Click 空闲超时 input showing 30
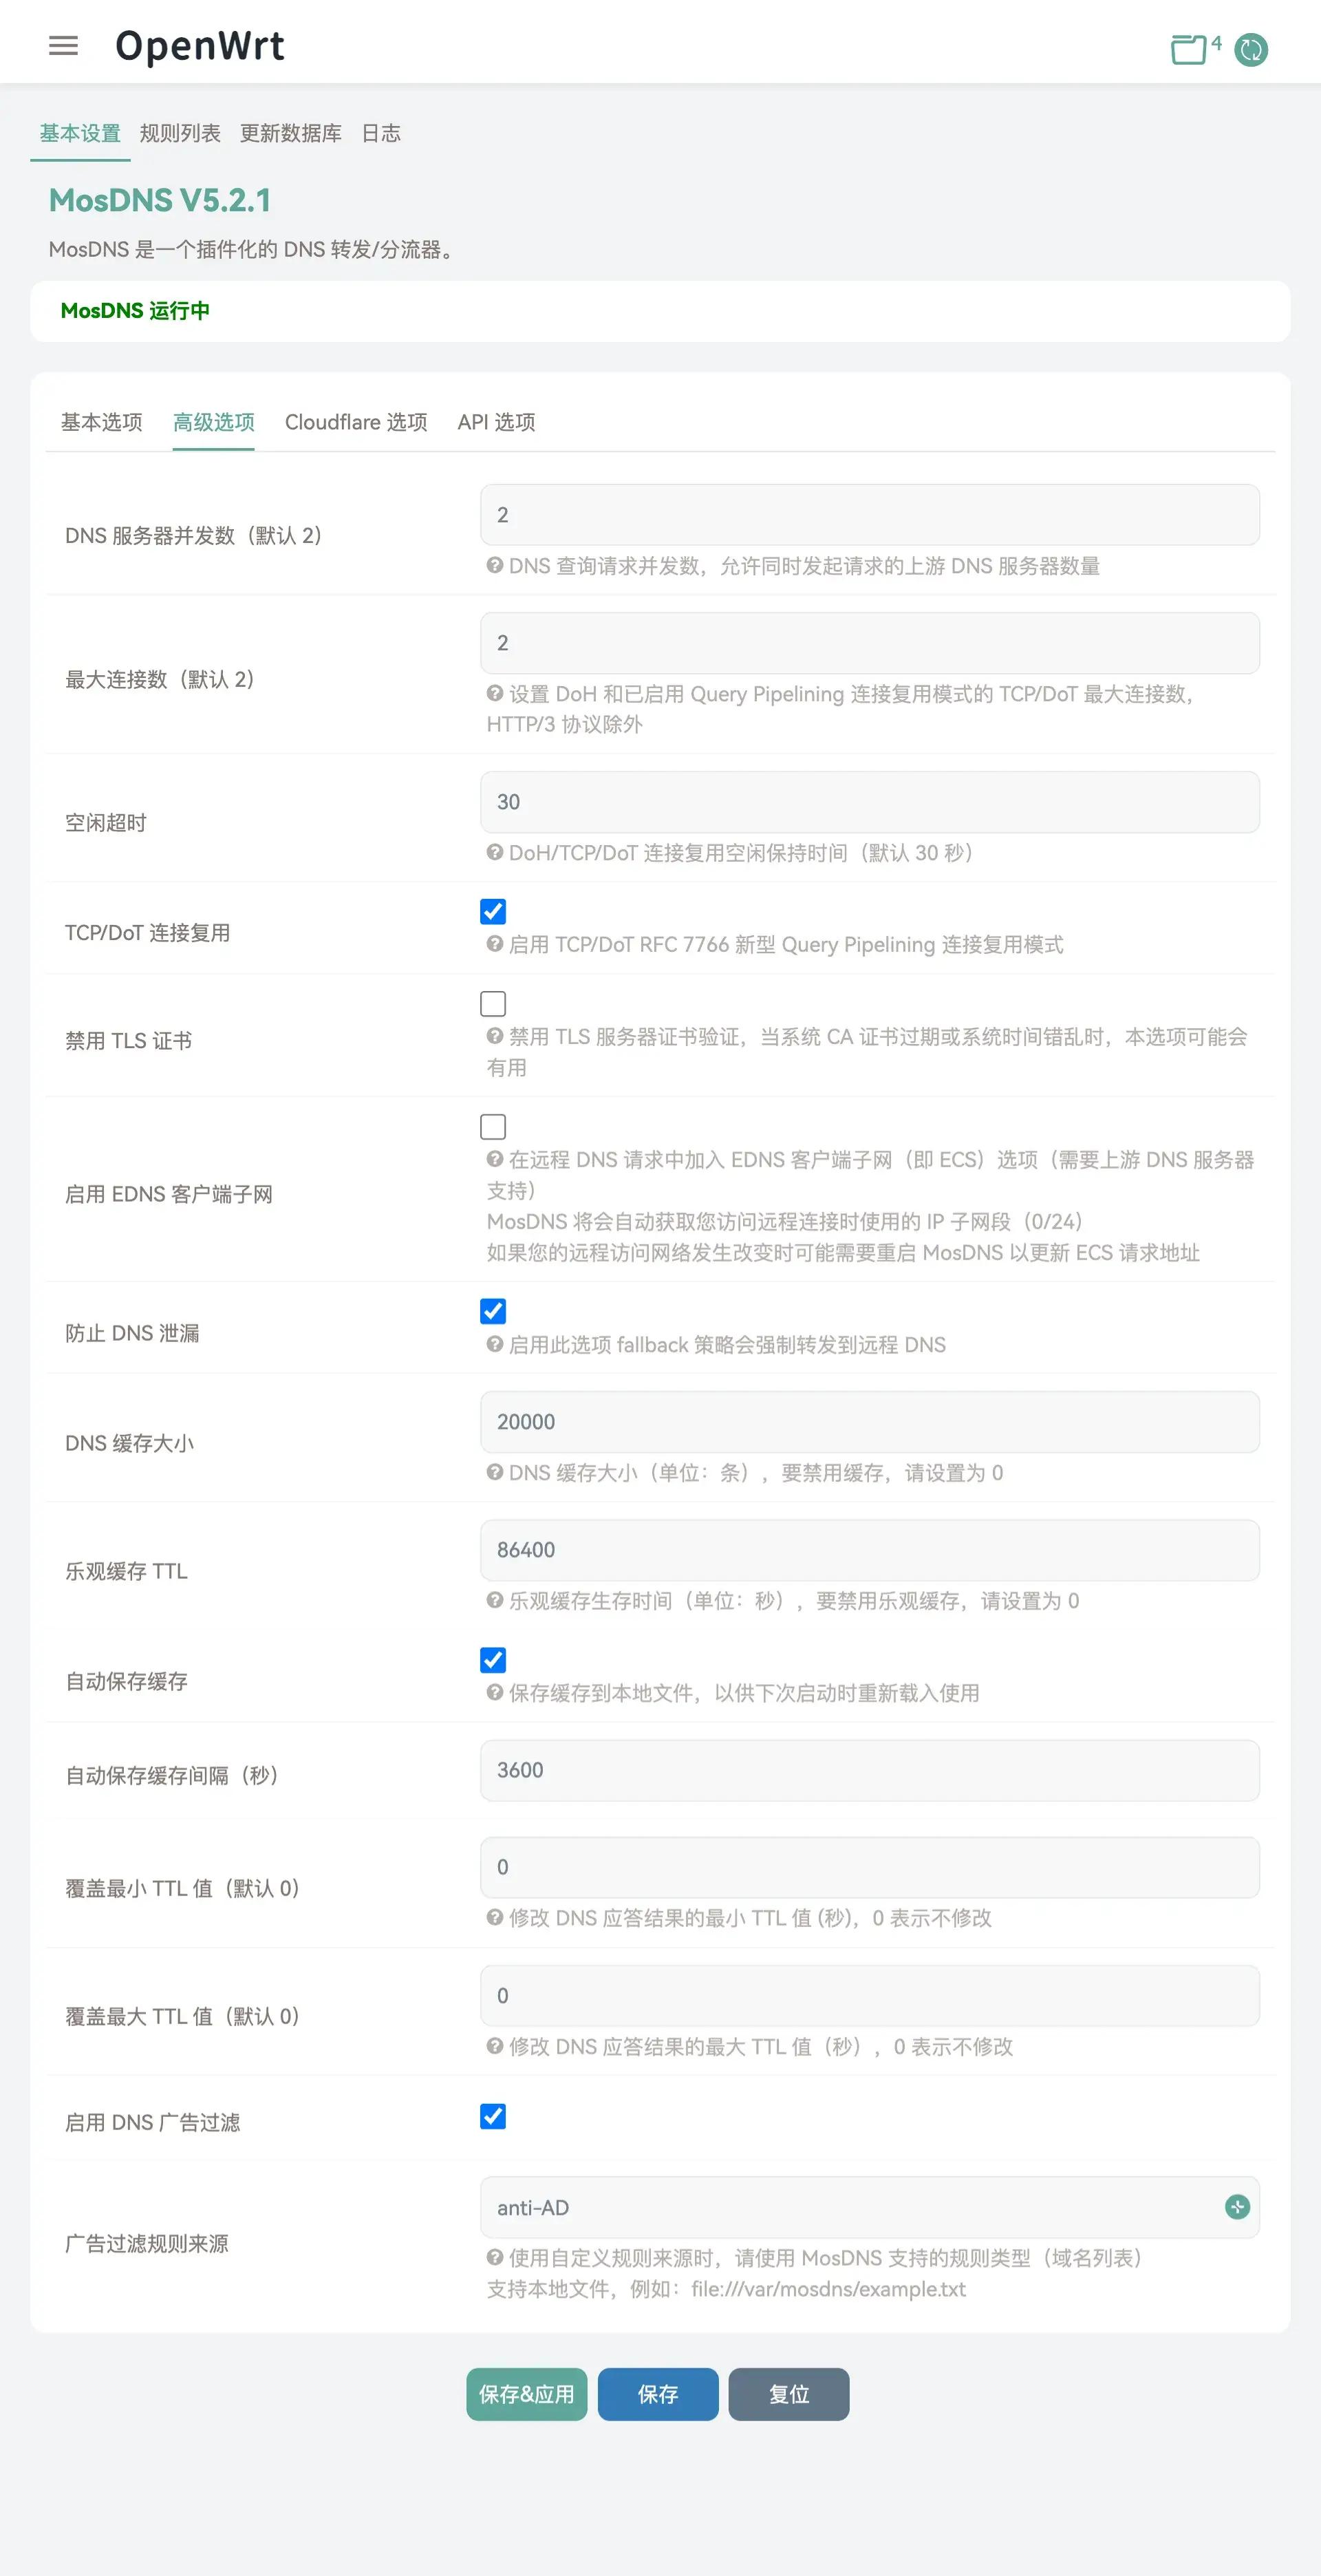The height and width of the screenshot is (2576, 1321). 869,802
